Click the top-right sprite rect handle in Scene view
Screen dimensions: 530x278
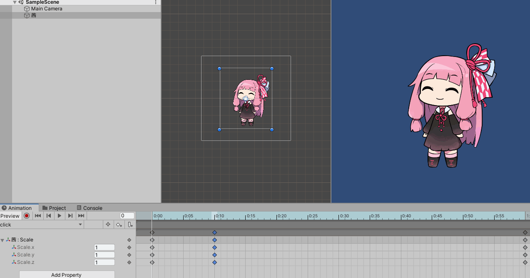tap(272, 69)
